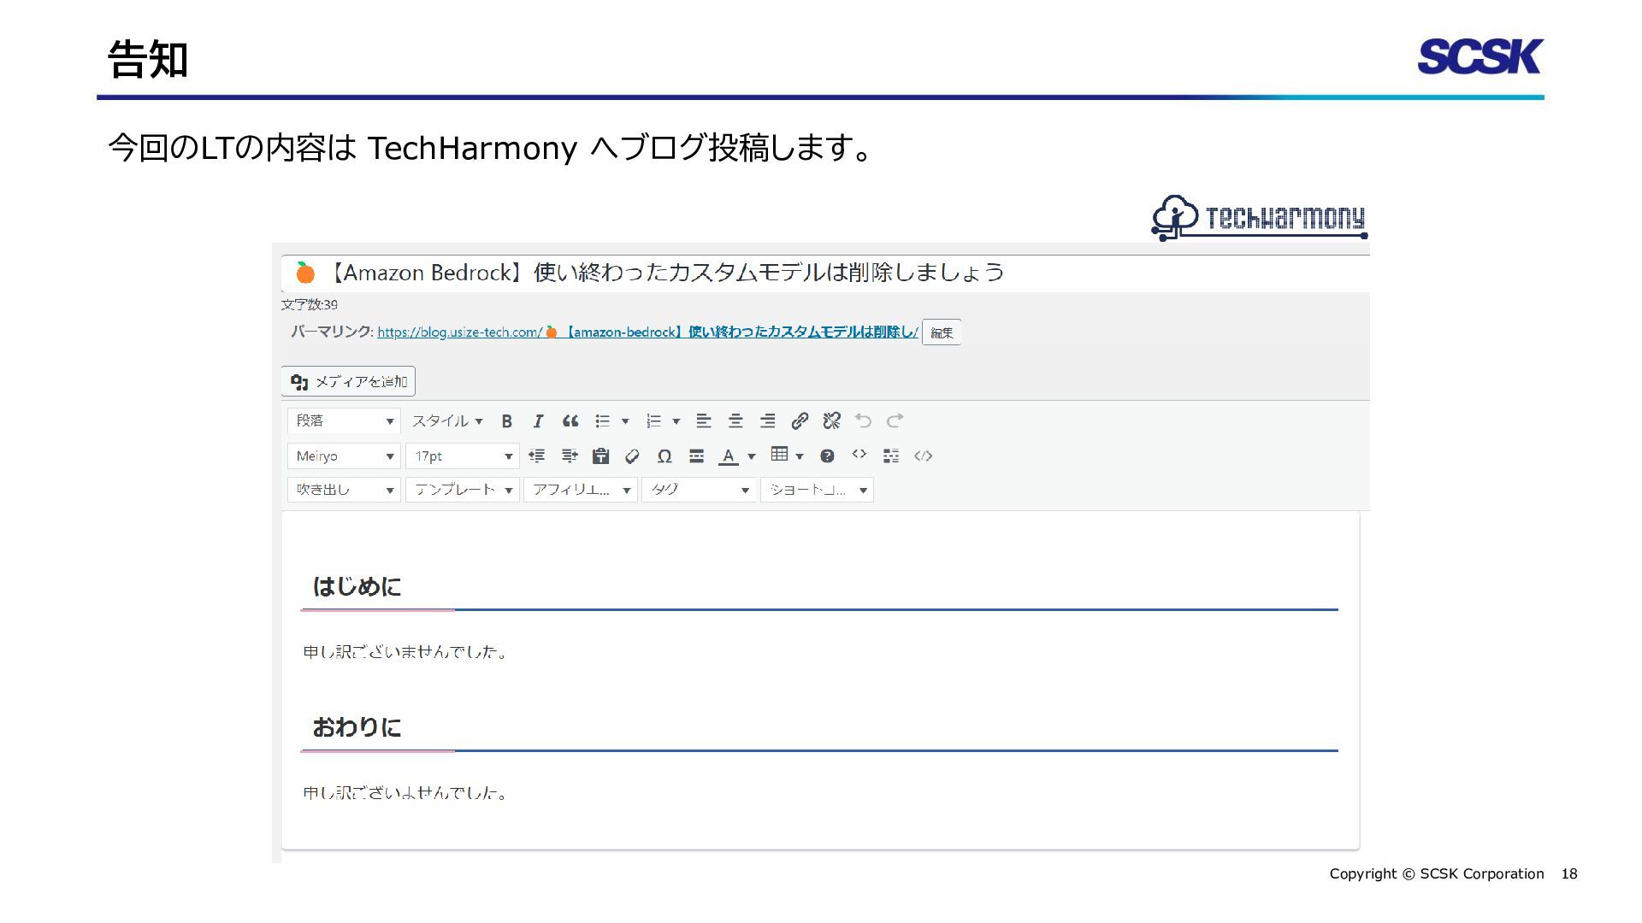Toggle bold formatting in the editor

(x=507, y=421)
